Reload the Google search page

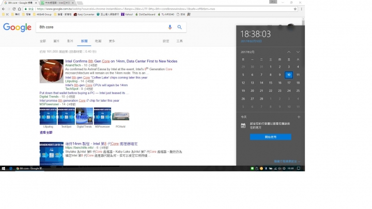[x=14, y=9]
